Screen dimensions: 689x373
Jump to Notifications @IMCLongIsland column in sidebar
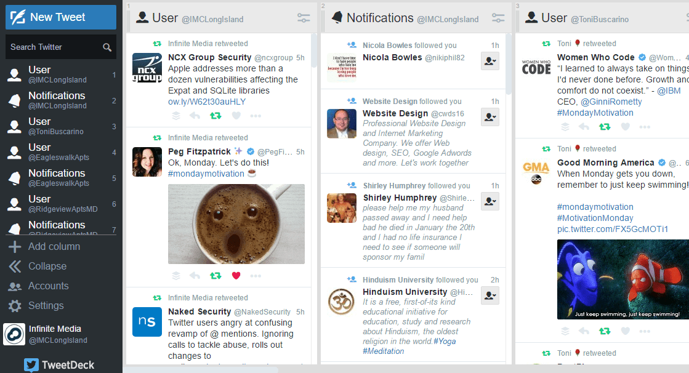pos(60,100)
